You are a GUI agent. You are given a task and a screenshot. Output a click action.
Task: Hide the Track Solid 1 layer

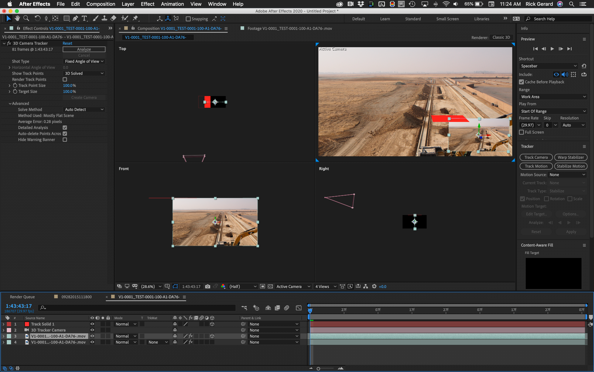click(92, 324)
